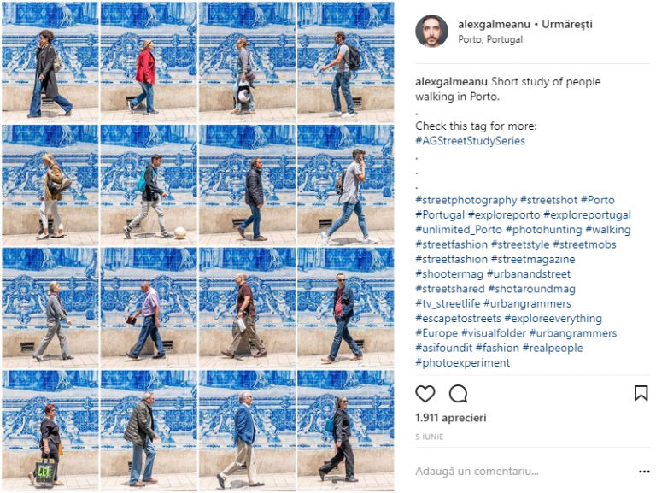The width and height of the screenshot is (656, 493).
Task: Open comments via speech bubble icon
Action: click(458, 394)
